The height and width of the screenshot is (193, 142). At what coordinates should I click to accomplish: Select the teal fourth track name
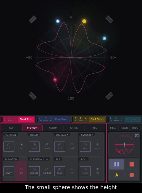(x=133, y=119)
